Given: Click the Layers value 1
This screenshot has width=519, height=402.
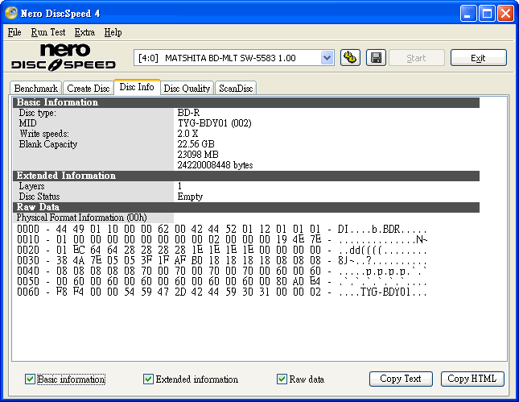Looking at the screenshot, I should [179, 186].
